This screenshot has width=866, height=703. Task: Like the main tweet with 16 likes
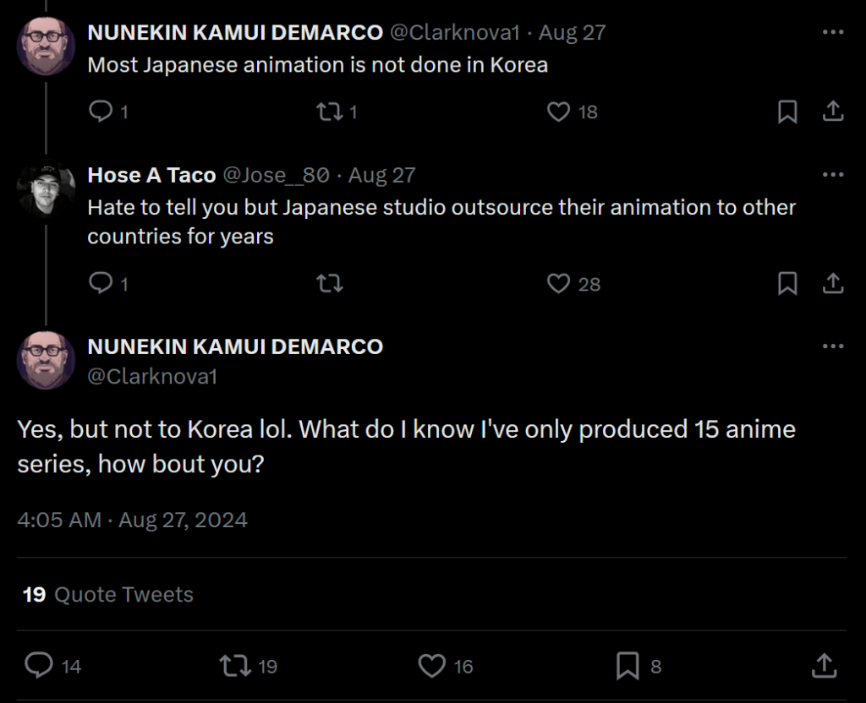pos(432,666)
